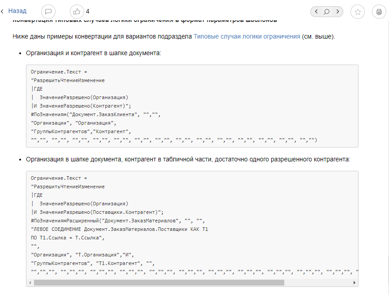Go to previous search result arrow

(x=316, y=12)
